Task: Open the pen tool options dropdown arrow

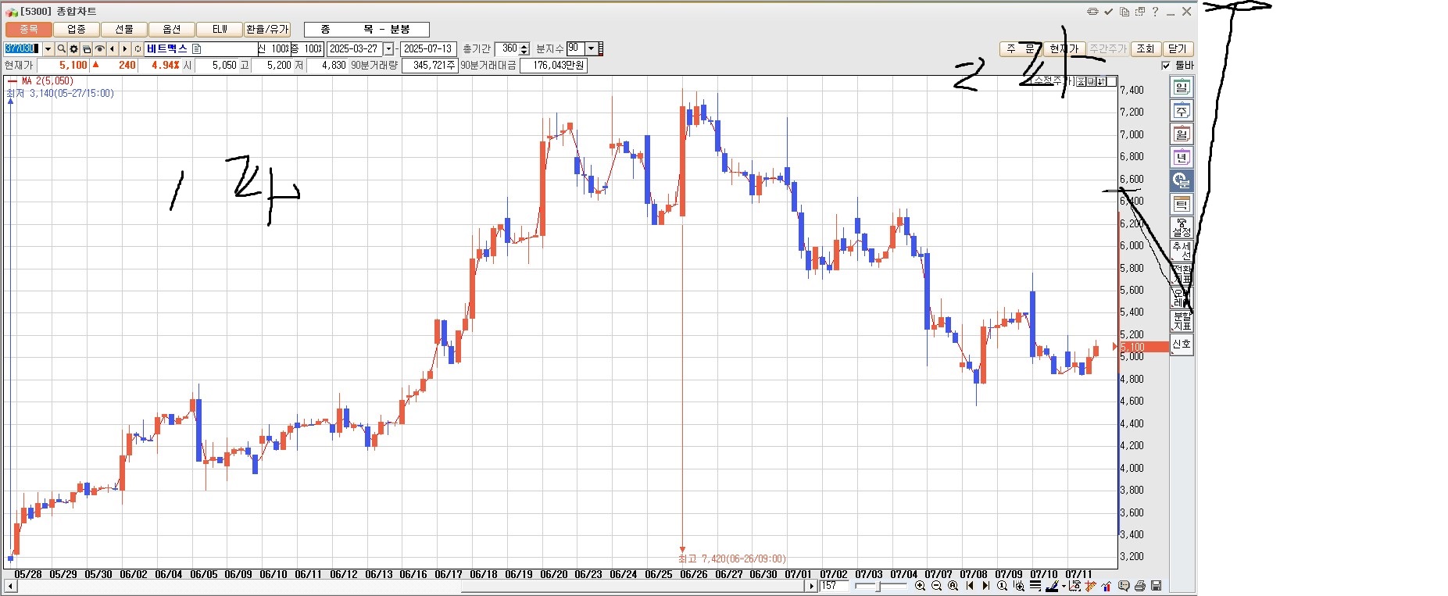Action: pyautogui.click(x=1064, y=586)
